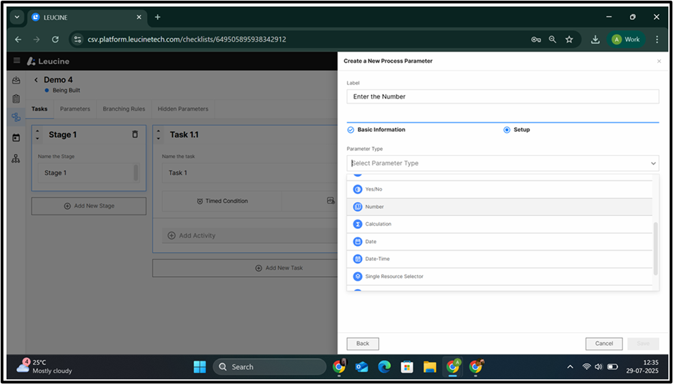673x384 pixels.
Task: Pick the Calculation parameter type
Action: (378, 224)
